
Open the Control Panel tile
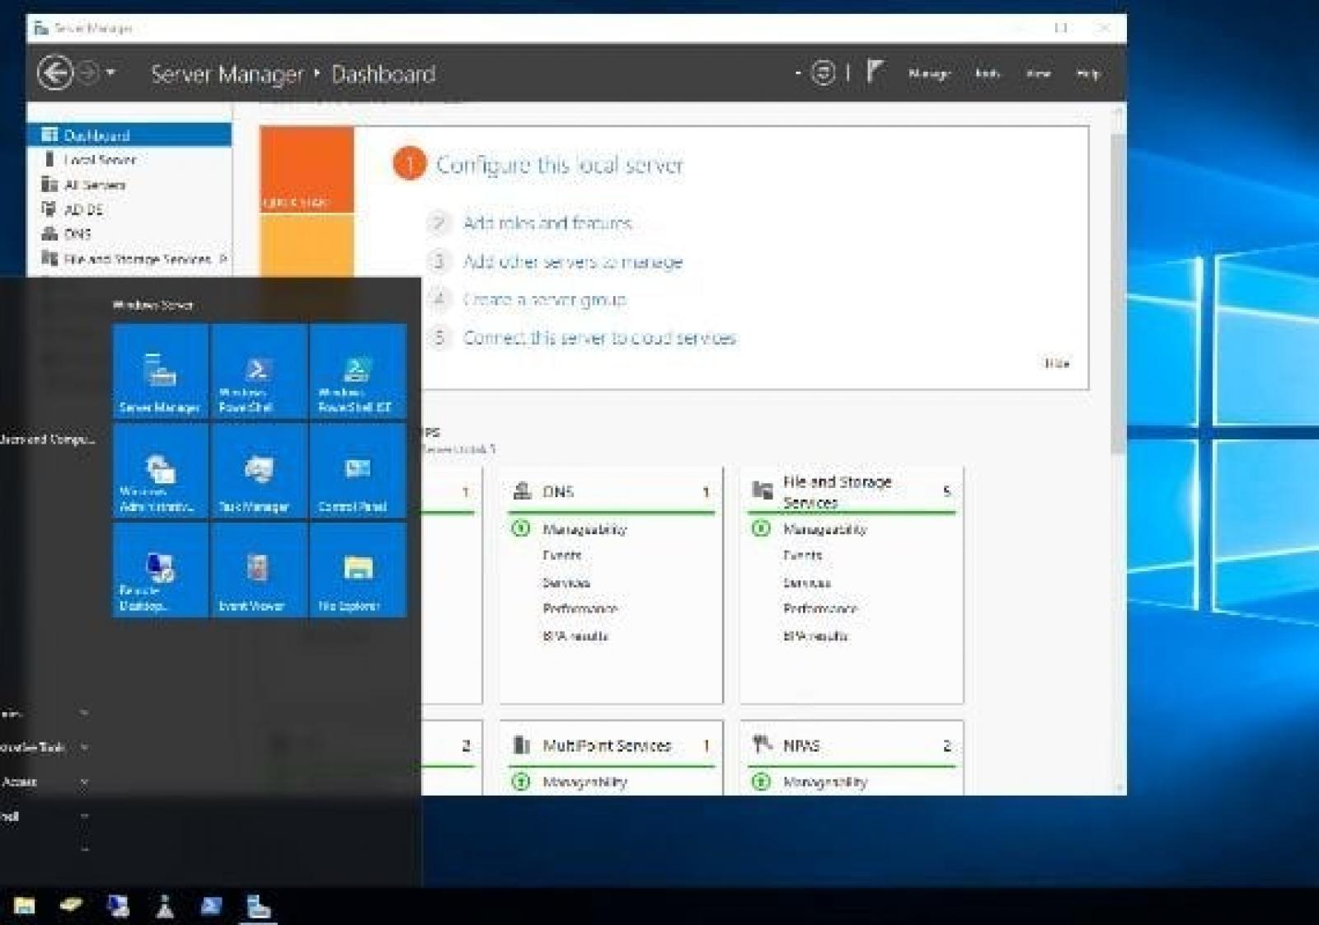356,472
